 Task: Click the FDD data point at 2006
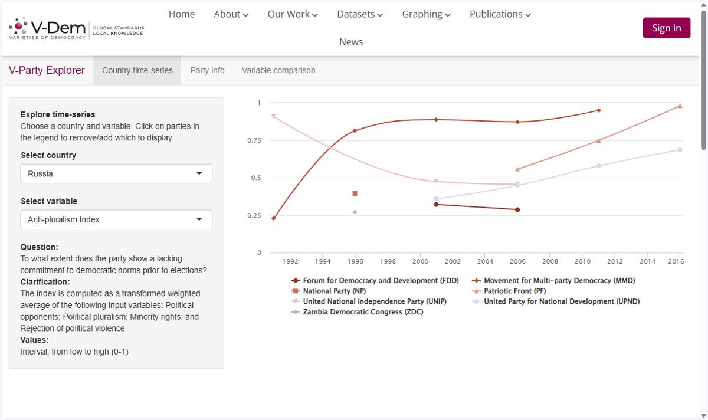(517, 209)
